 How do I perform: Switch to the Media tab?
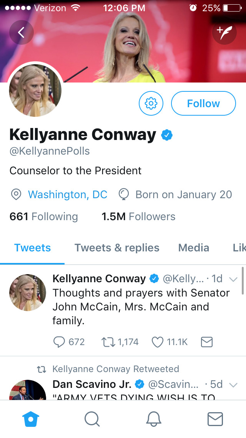click(x=194, y=248)
